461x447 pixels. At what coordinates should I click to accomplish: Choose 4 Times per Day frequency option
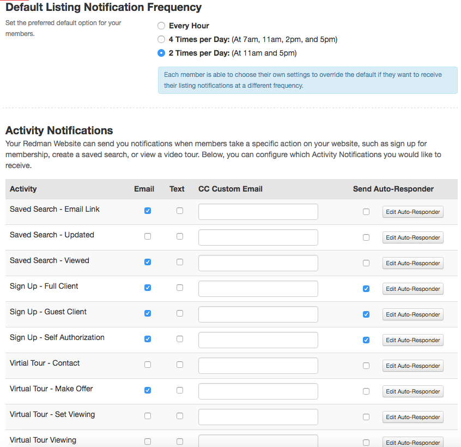pyautogui.click(x=161, y=39)
